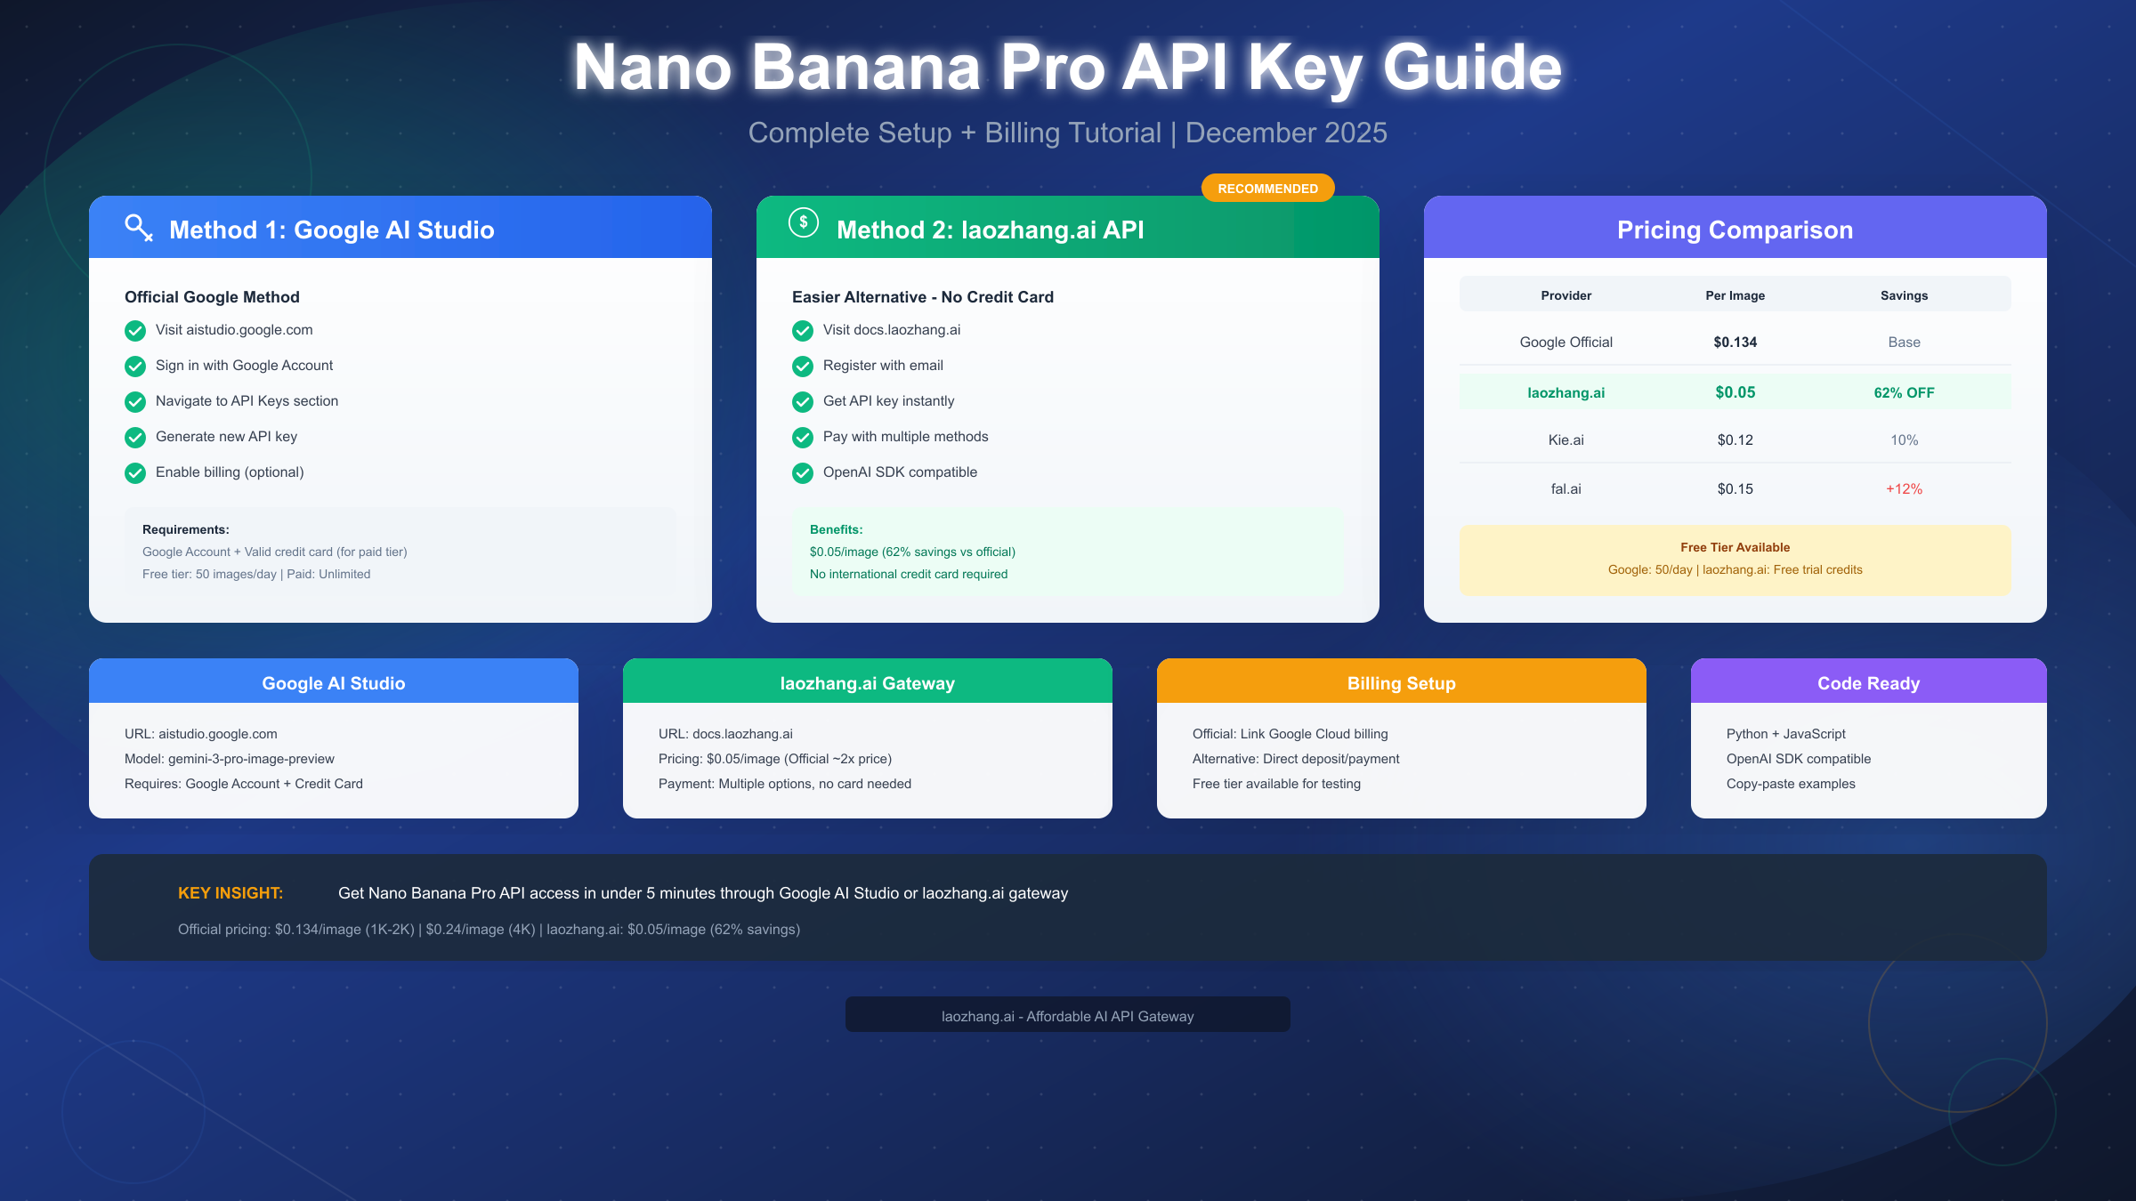This screenshot has width=2136, height=1201.
Task: Open the 'laozhang.ai Gateway' card tab
Action: (x=867, y=682)
